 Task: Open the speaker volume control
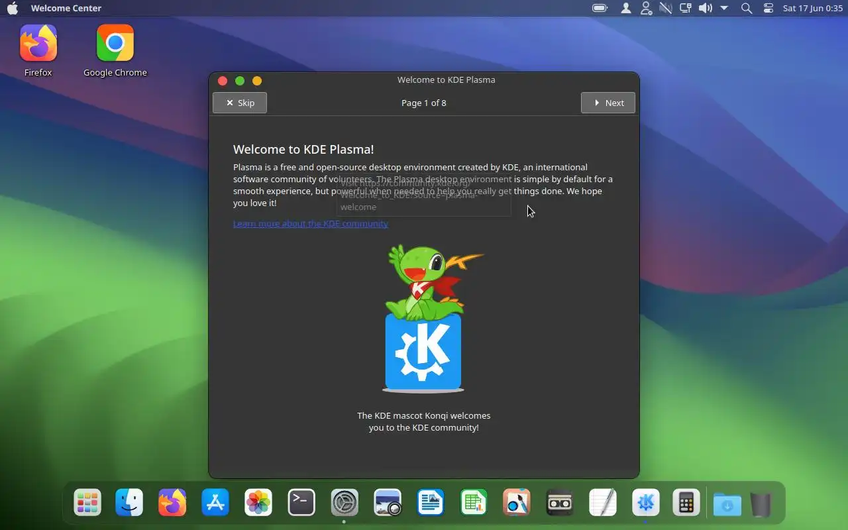click(x=706, y=8)
